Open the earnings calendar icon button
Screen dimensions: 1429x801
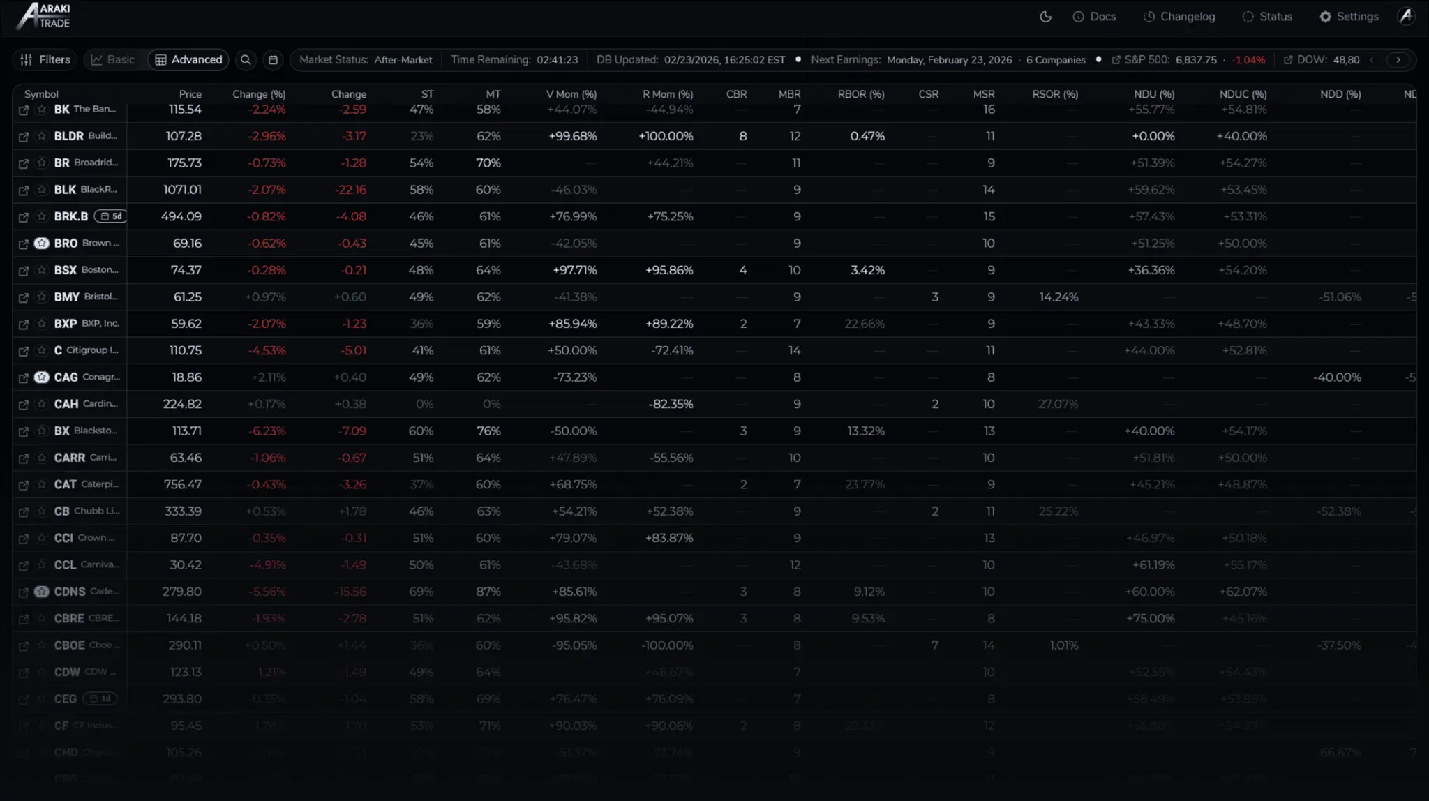click(x=273, y=60)
